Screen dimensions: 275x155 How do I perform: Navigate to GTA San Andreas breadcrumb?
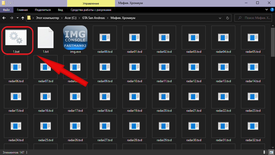(x=93, y=18)
